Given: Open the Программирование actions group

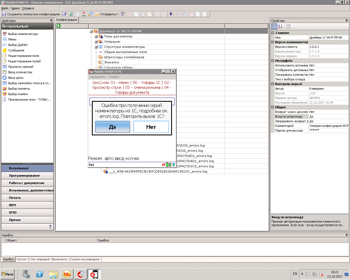Looking at the screenshot, I should (27, 176).
